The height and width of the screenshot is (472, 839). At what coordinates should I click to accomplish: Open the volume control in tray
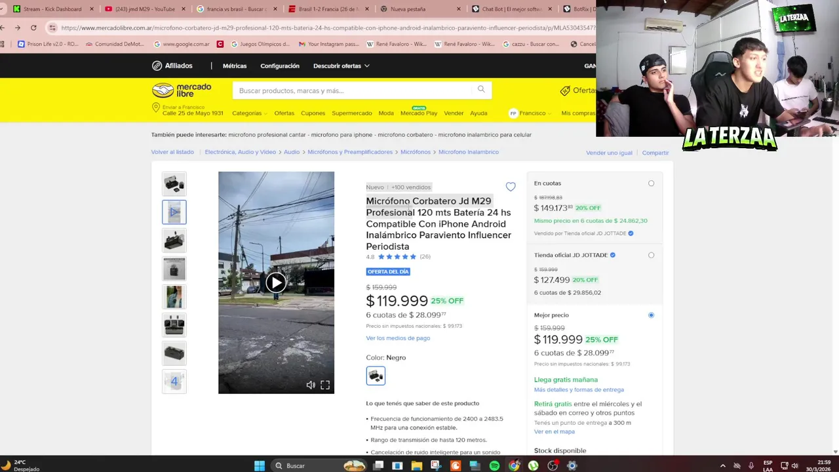(x=795, y=465)
